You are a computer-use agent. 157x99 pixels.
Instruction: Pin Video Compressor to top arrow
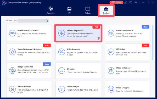(x=99, y=38)
